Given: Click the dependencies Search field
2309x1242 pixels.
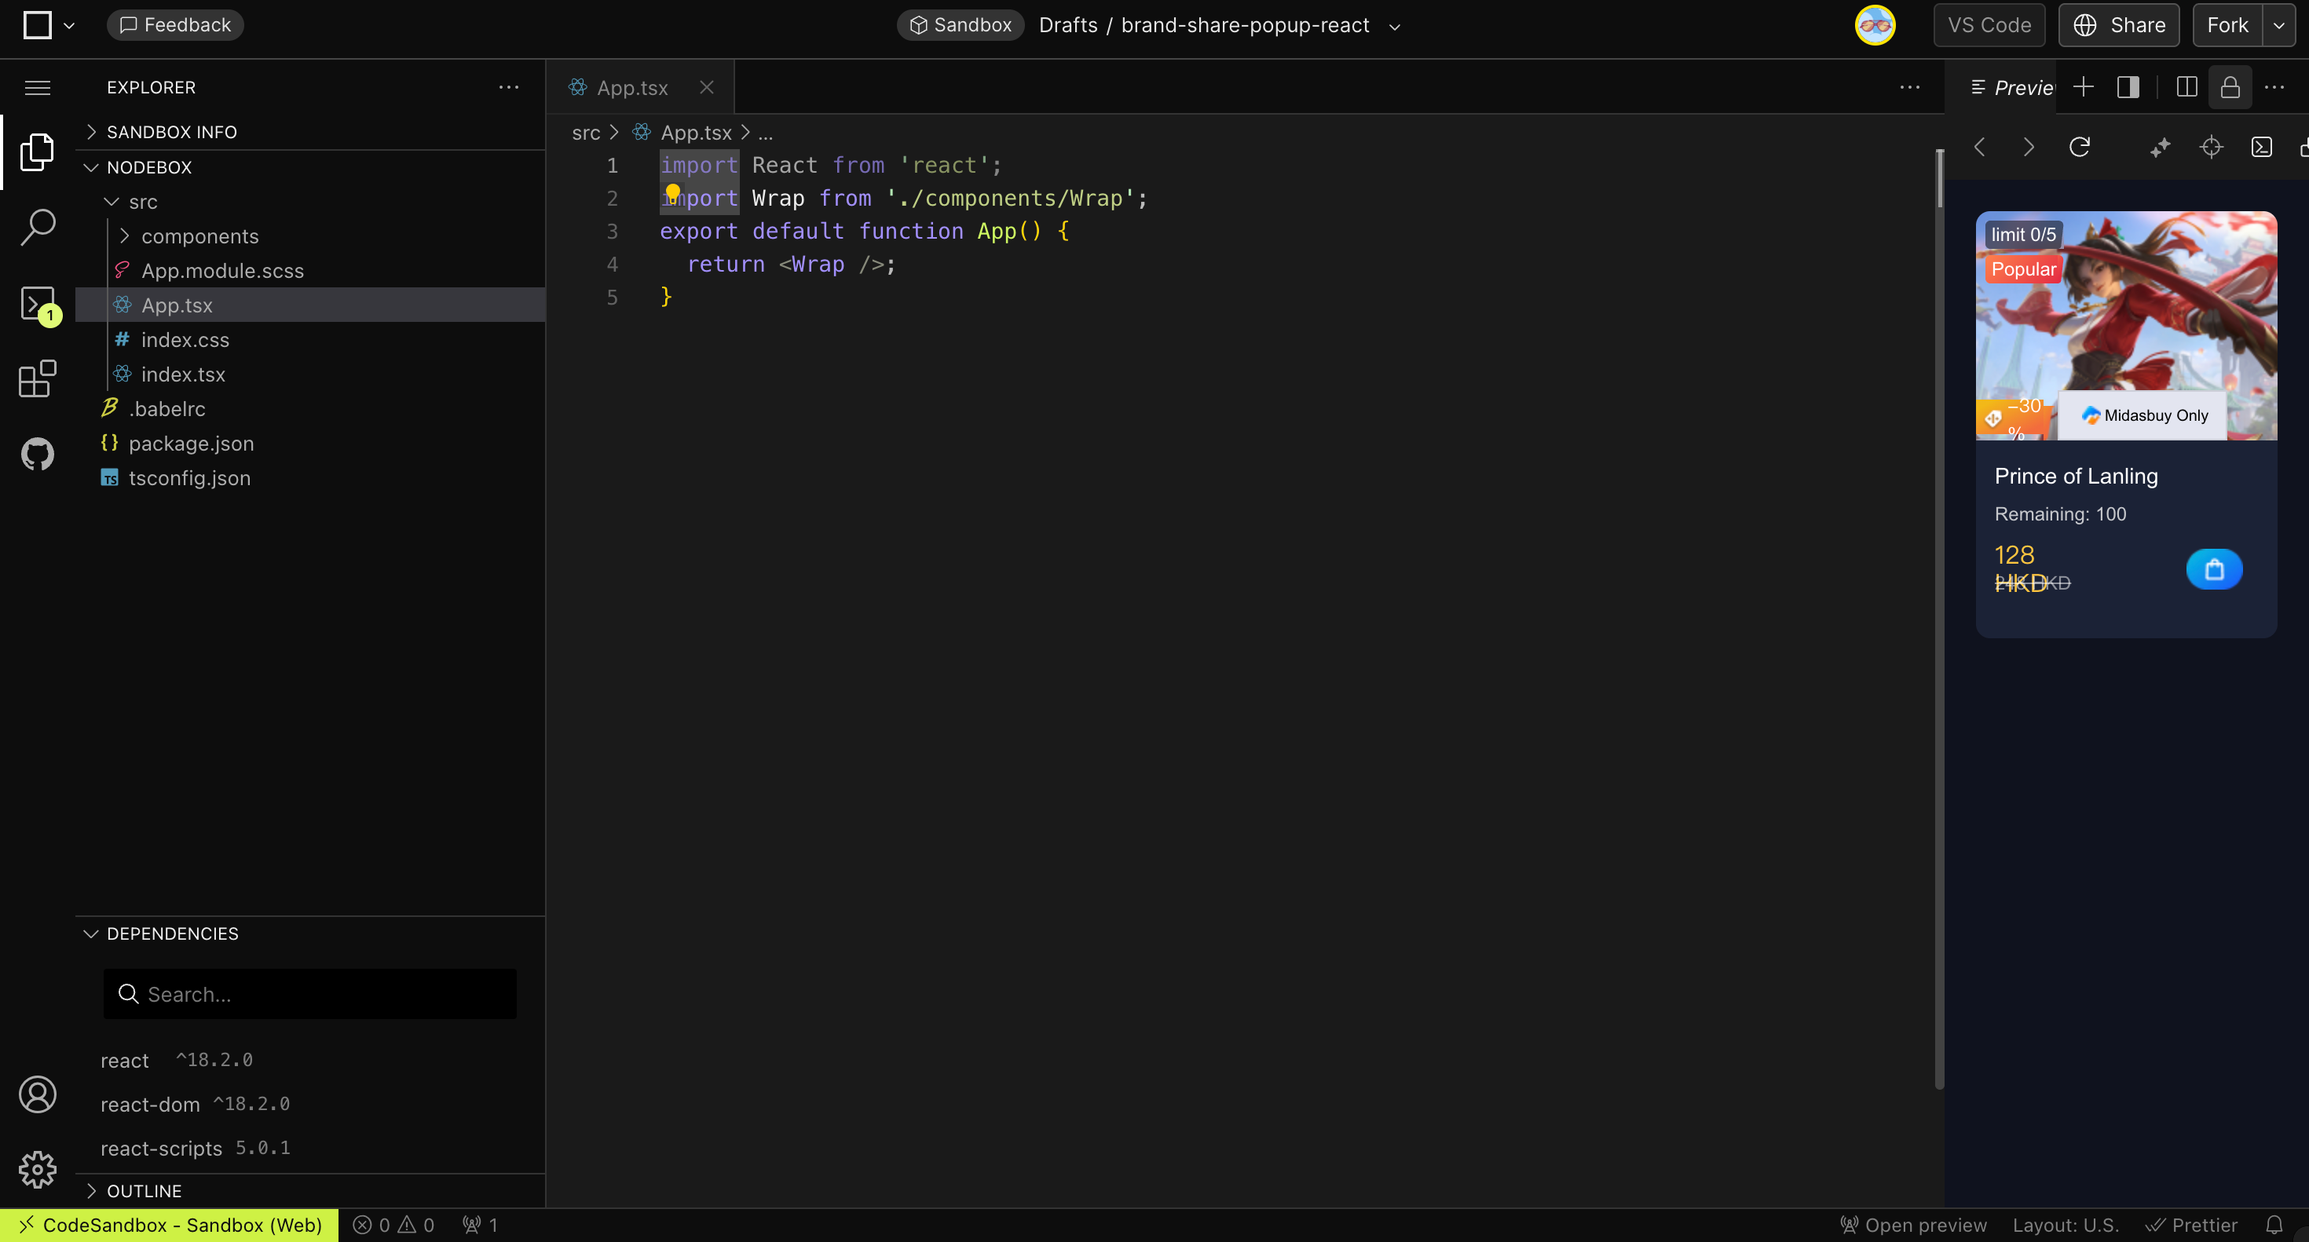Looking at the screenshot, I should [x=310, y=994].
